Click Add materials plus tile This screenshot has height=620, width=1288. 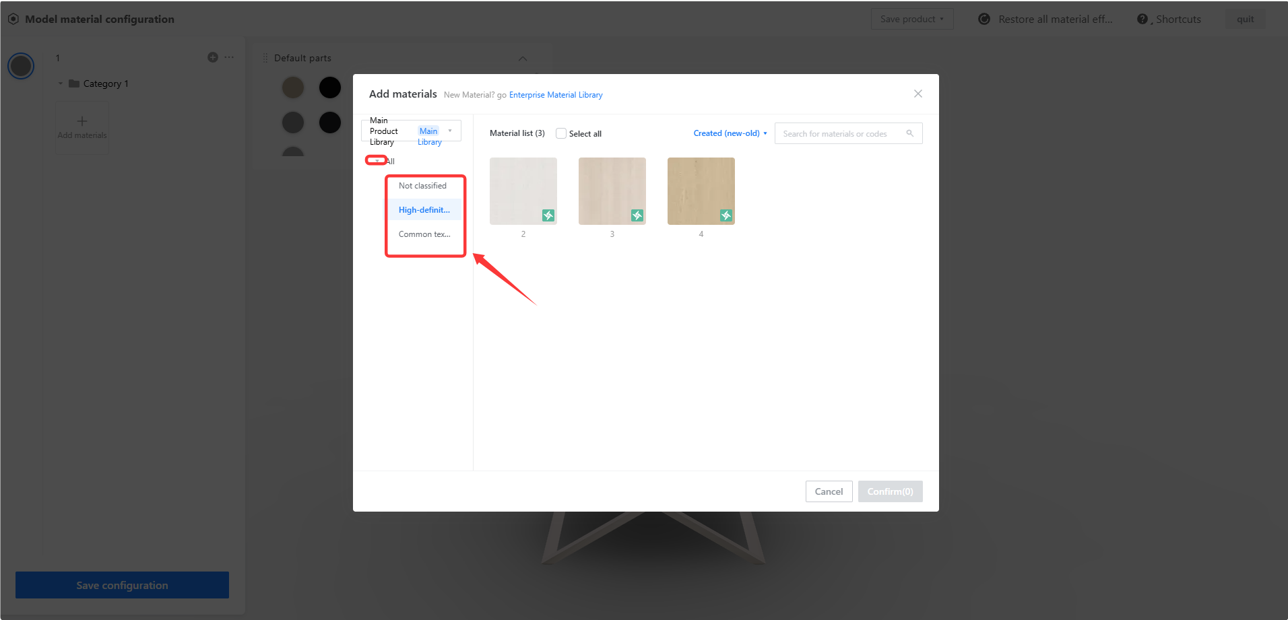82,127
